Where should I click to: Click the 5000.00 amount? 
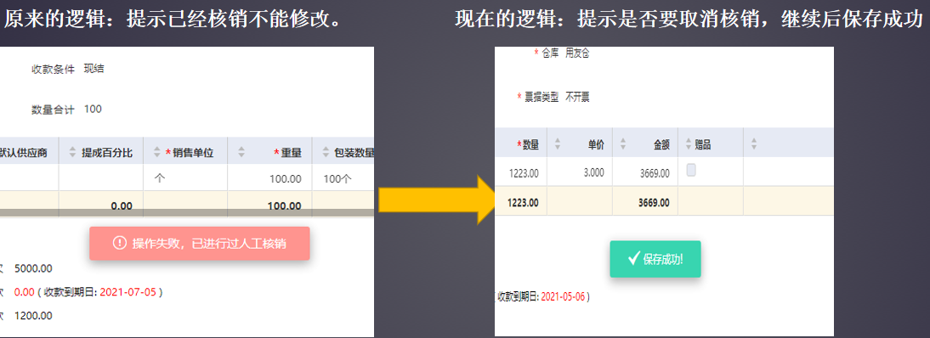point(34,268)
